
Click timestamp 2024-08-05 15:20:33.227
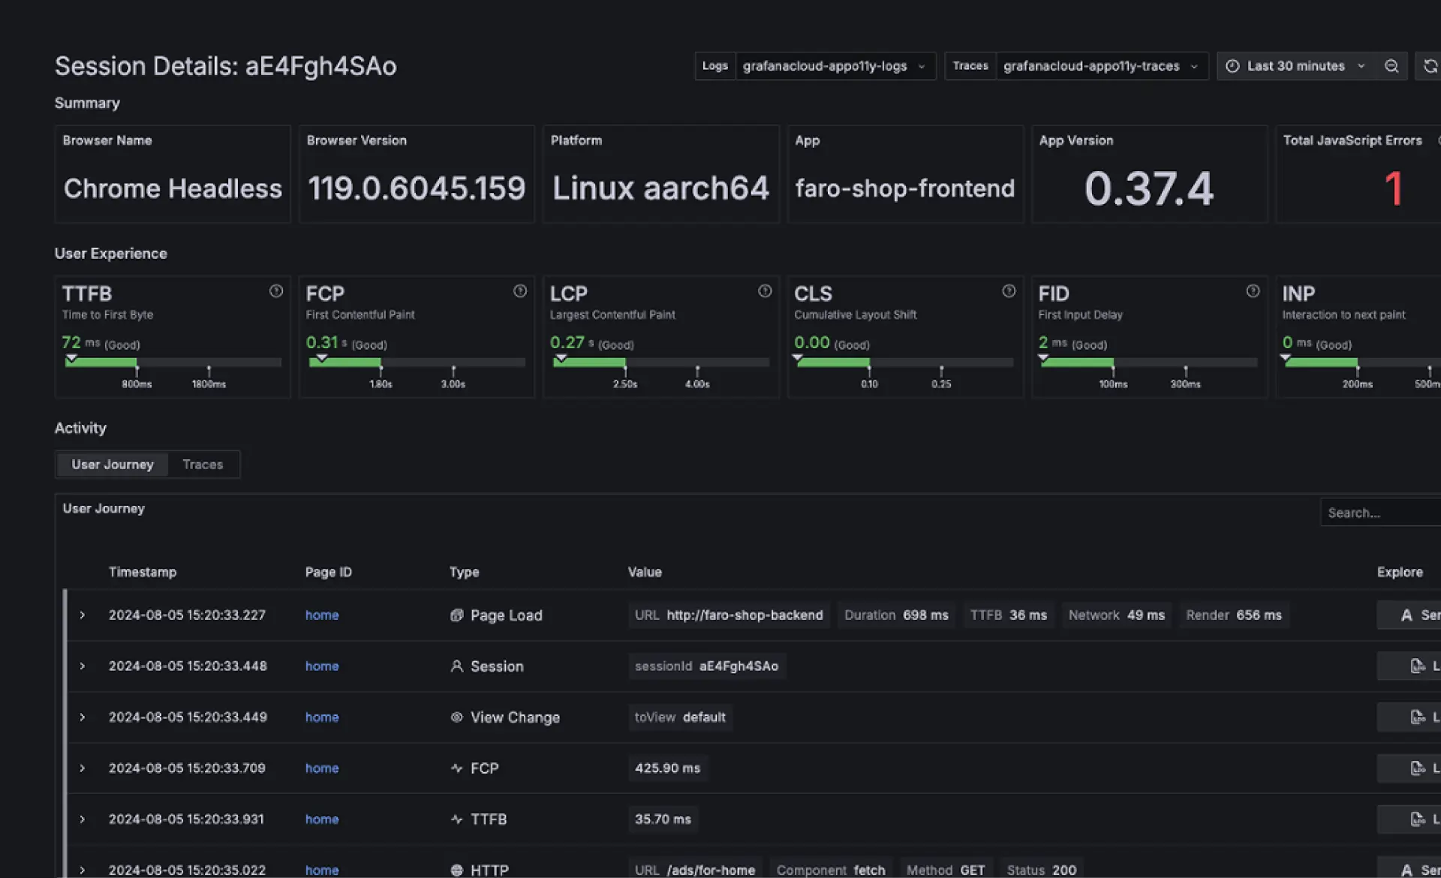click(x=187, y=615)
